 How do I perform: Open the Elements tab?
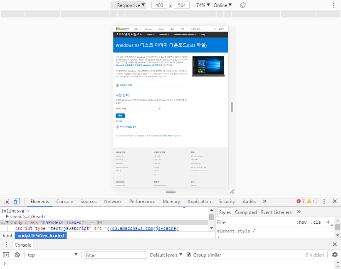(x=40, y=201)
